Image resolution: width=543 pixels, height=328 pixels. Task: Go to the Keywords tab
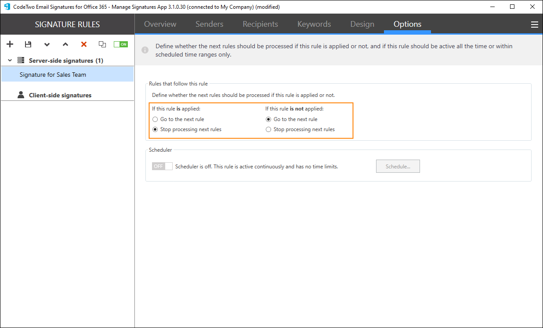(314, 24)
